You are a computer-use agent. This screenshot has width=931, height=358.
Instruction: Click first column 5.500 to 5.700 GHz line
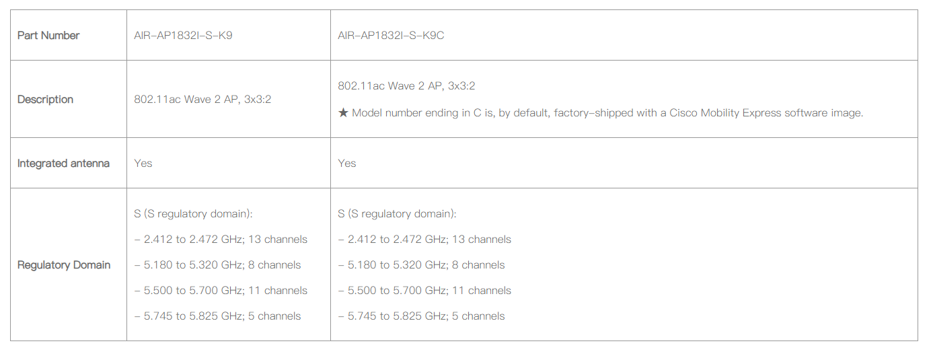[221, 291]
